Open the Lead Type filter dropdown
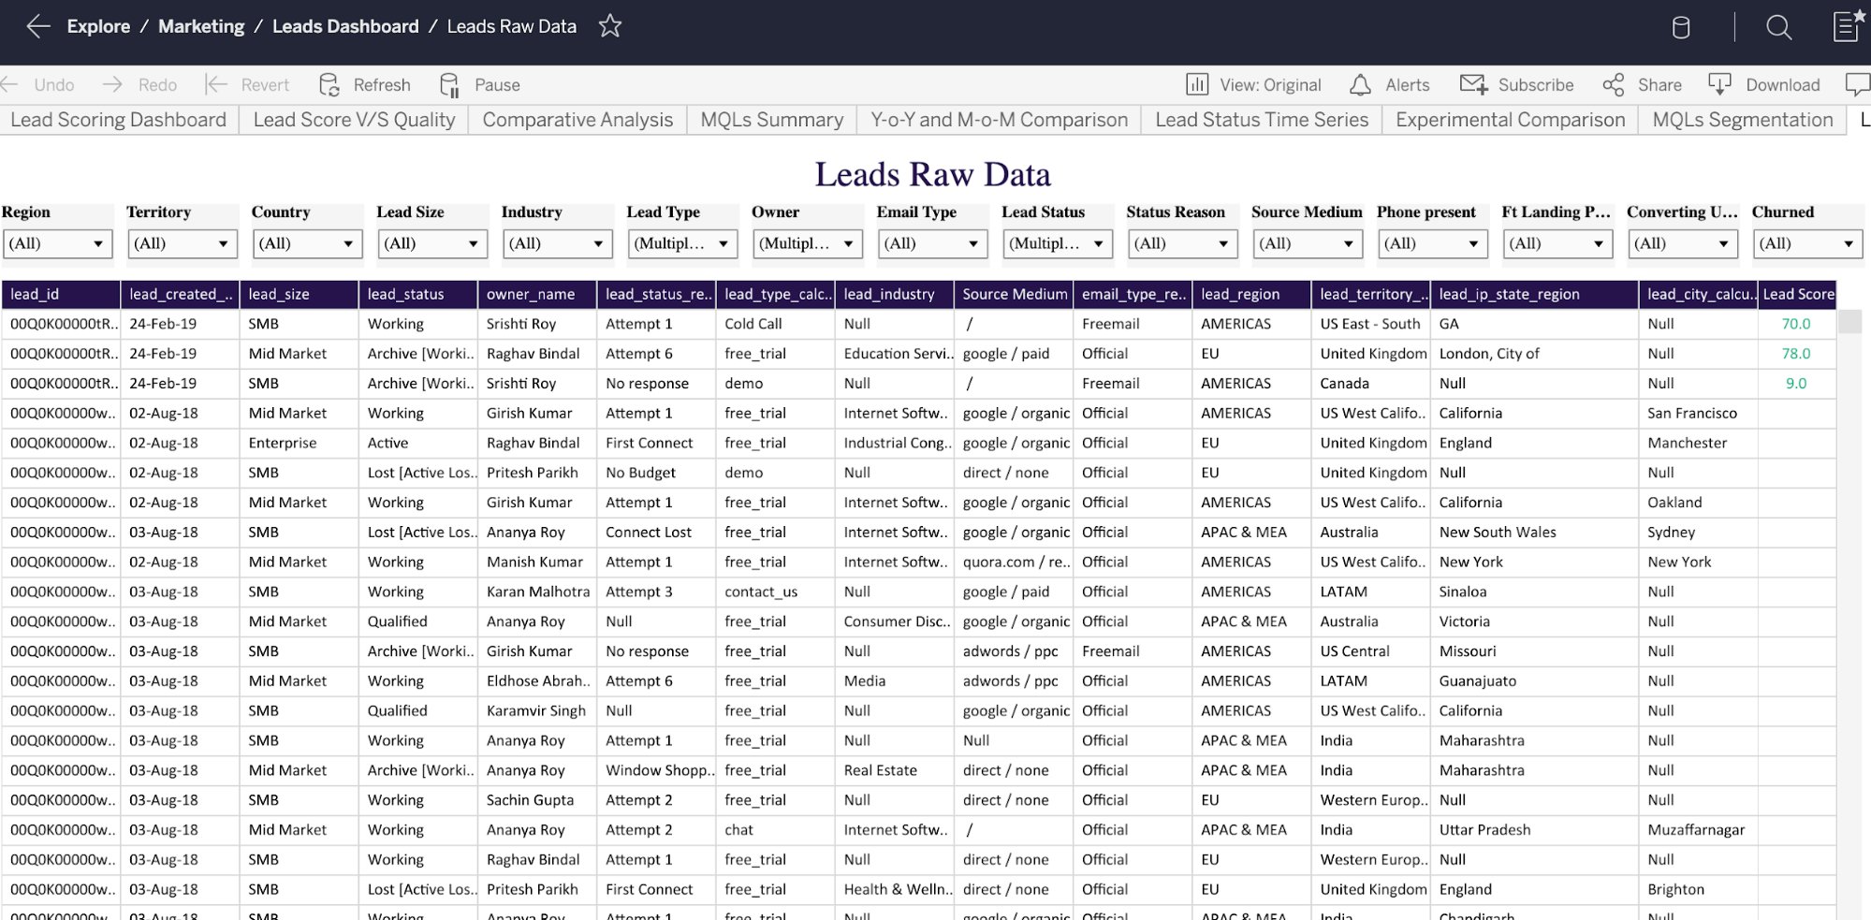The width and height of the screenshot is (1871, 920). point(682,243)
